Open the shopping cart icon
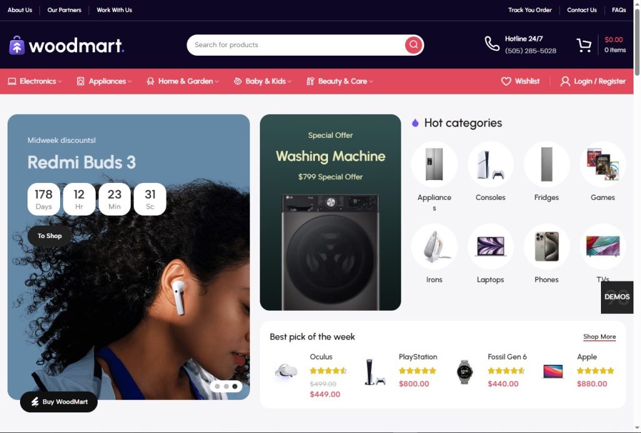The height and width of the screenshot is (433, 641). 584,45
